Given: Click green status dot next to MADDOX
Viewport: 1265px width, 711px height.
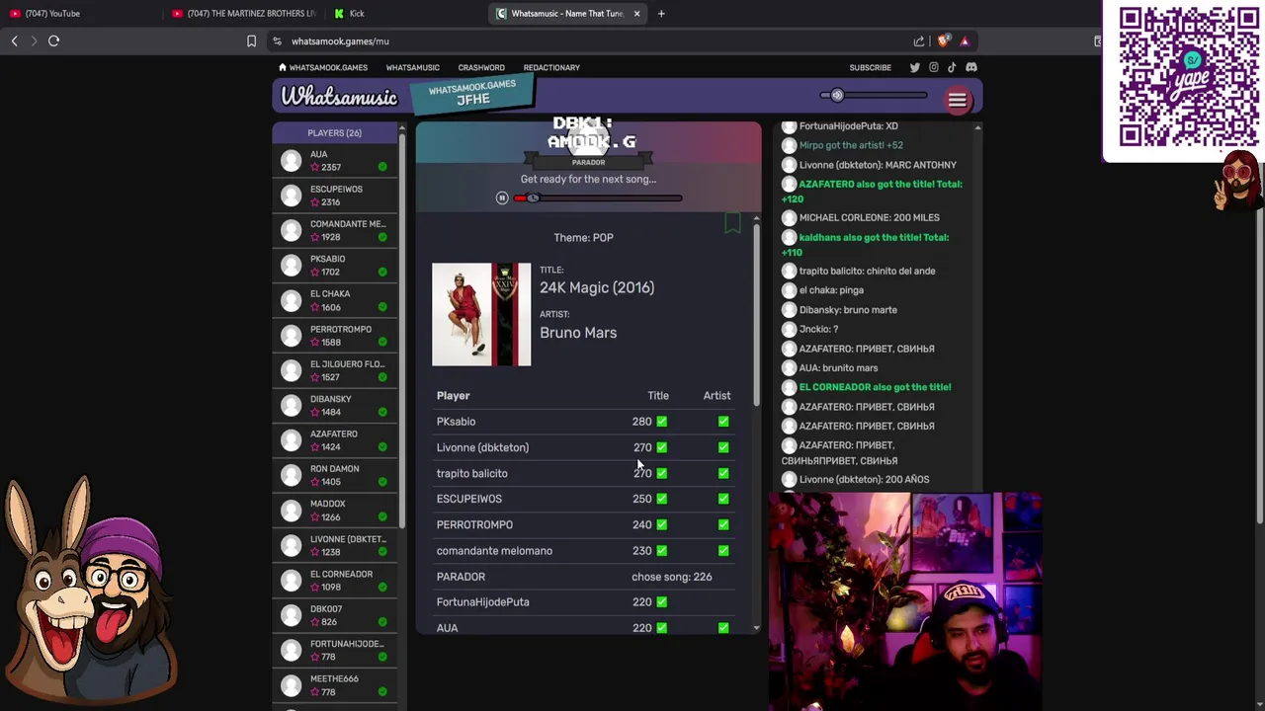Looking at the screenshot, I should click(382, 516).
